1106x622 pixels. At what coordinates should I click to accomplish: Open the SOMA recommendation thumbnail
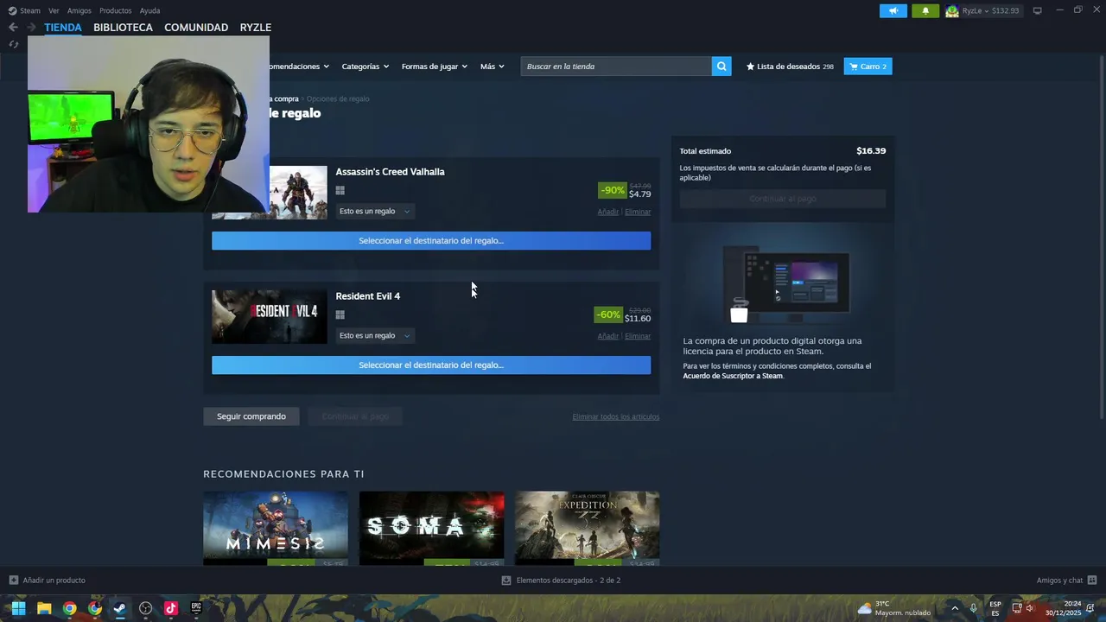pyautogui.click(x=431, y=528)
